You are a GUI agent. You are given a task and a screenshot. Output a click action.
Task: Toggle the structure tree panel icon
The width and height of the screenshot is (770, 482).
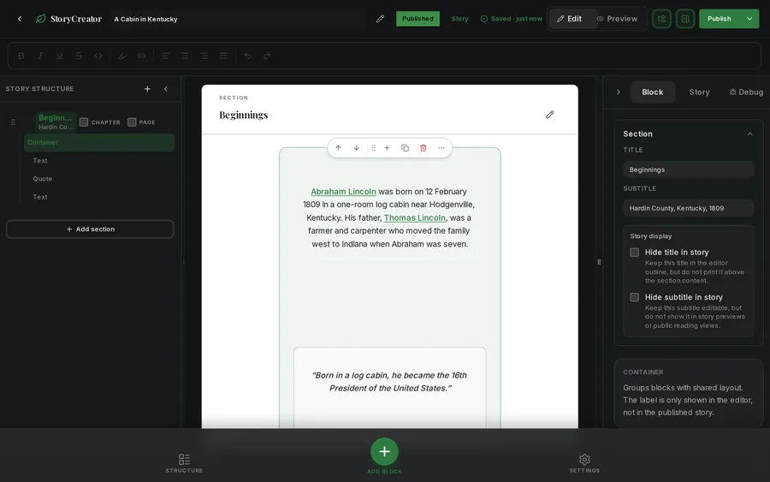click(661, 19)
